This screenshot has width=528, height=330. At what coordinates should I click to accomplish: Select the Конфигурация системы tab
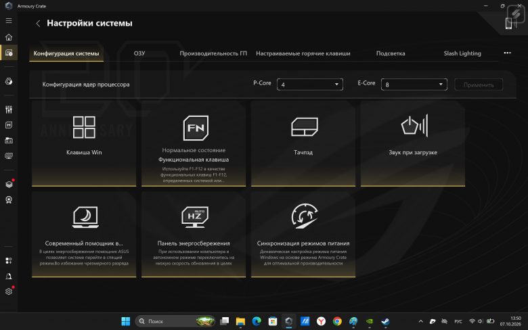tap(66, 53)
